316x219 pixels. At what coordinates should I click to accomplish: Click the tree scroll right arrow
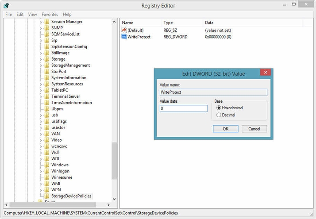108,205
